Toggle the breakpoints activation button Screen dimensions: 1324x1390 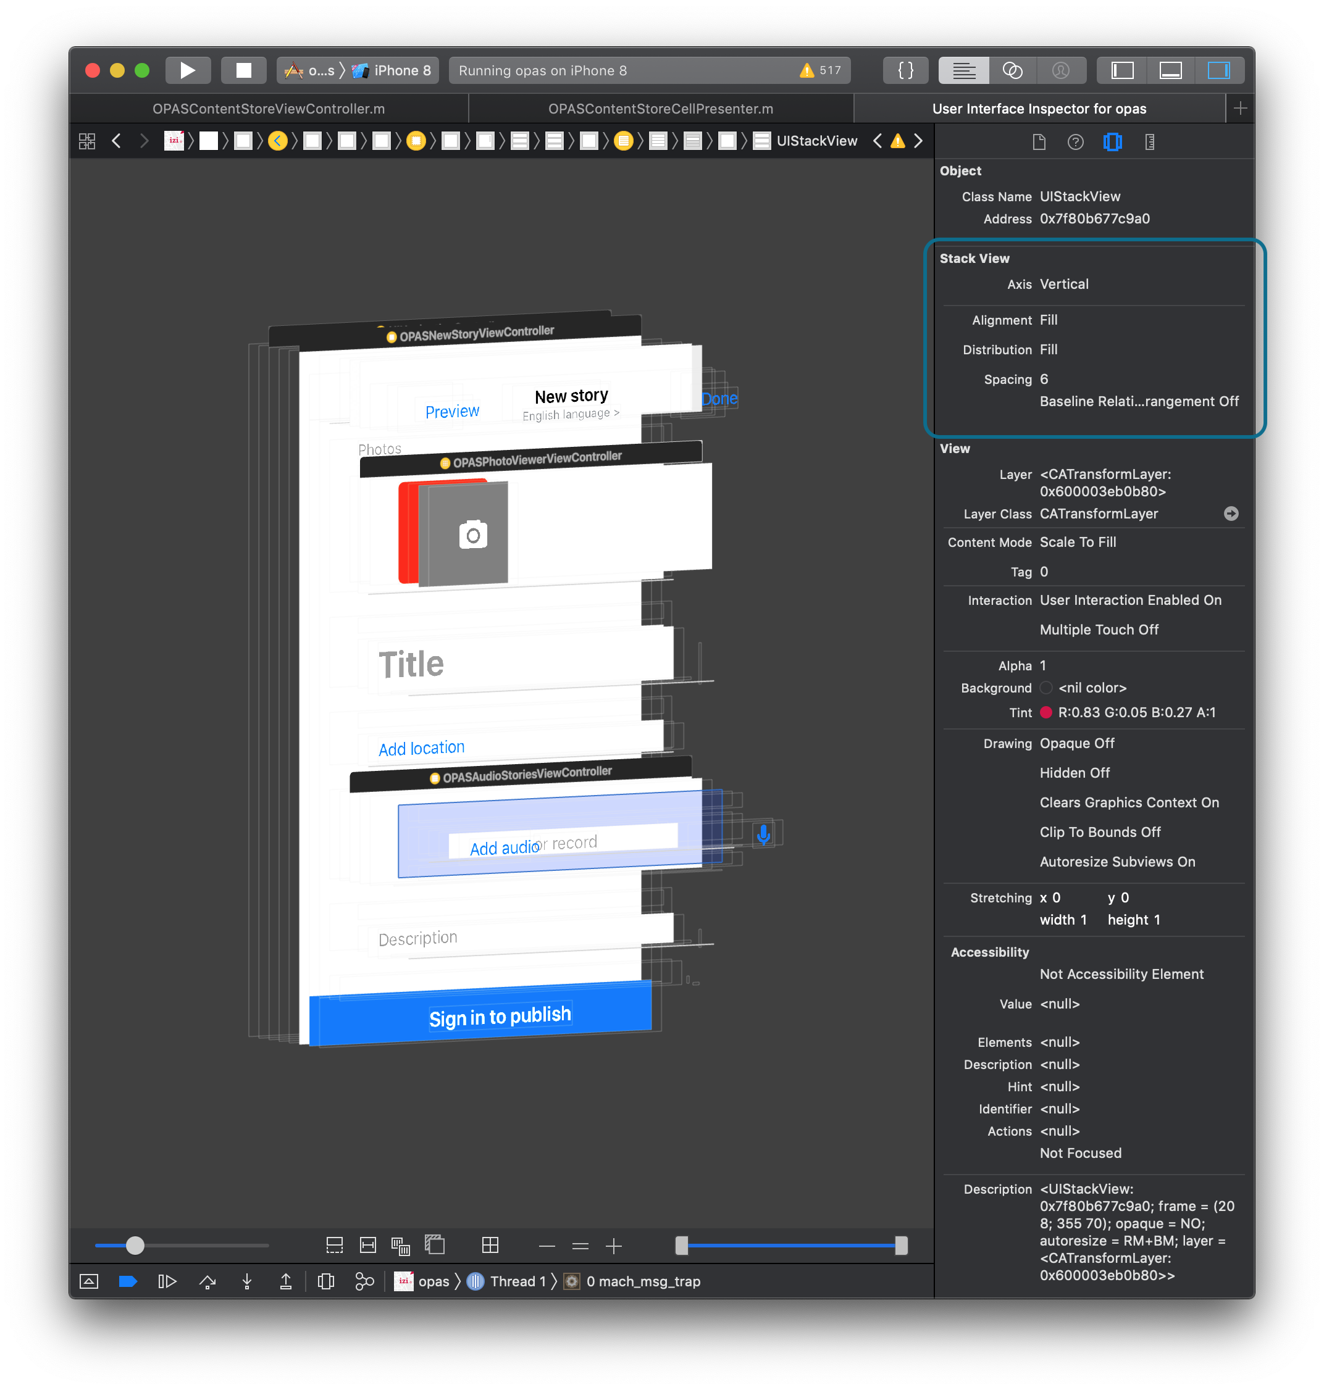pyautogui.click(x=128, y=1281)
